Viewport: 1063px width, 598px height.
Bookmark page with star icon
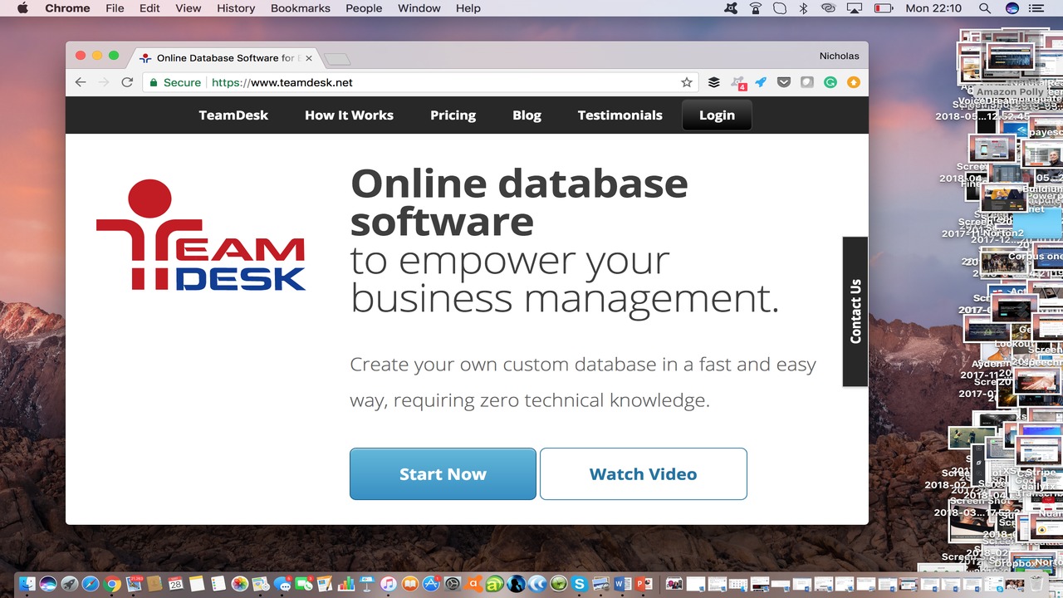[687, 82]
